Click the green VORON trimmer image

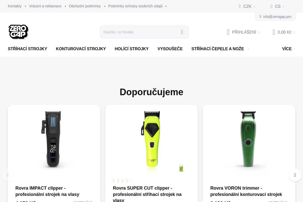[x=248, y=139]
